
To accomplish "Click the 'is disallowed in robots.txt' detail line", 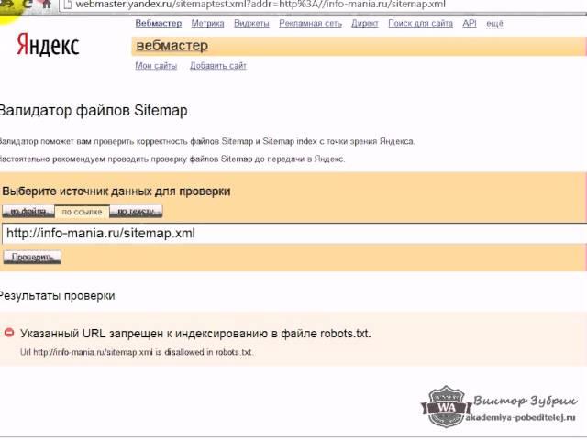I will 137,352.
